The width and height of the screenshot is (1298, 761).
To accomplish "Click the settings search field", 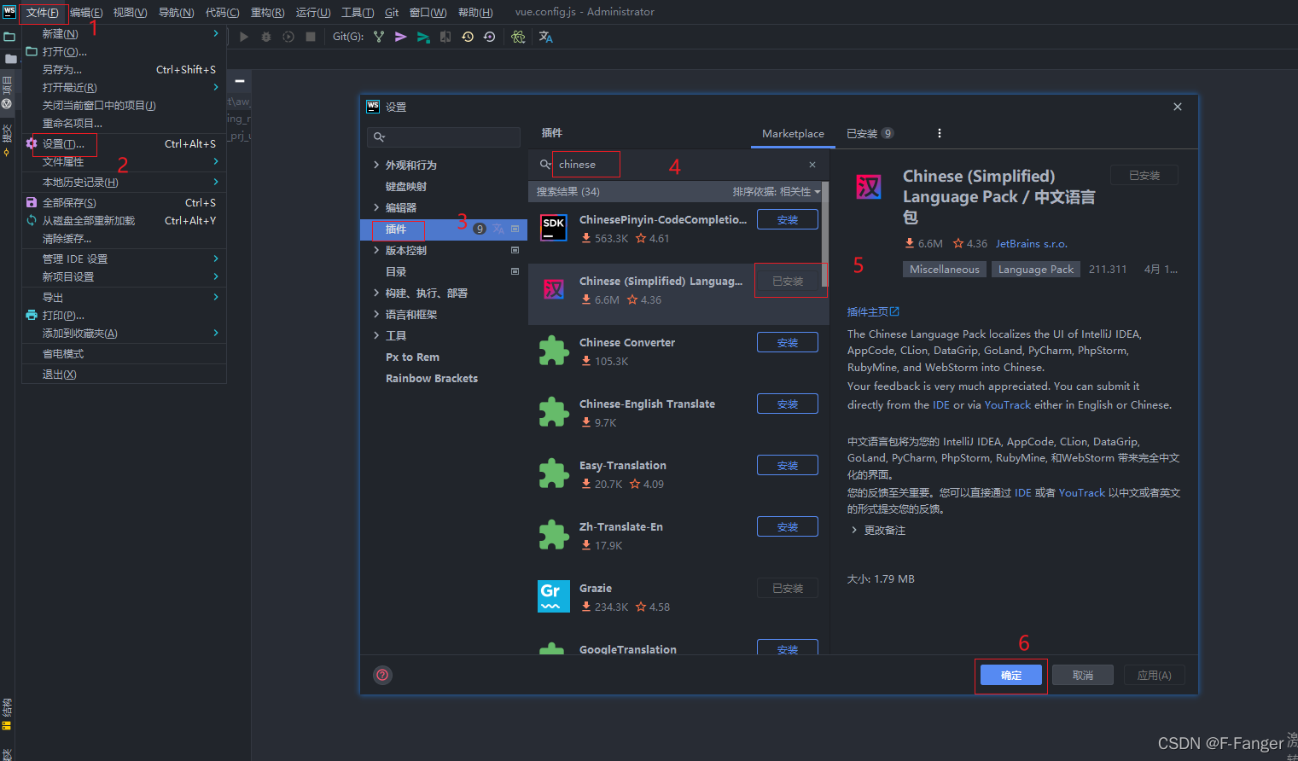I will click(444, 137).
